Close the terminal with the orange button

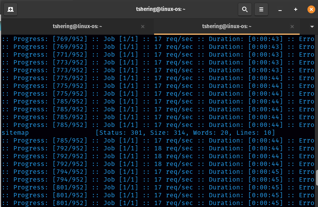coord(311,9)
